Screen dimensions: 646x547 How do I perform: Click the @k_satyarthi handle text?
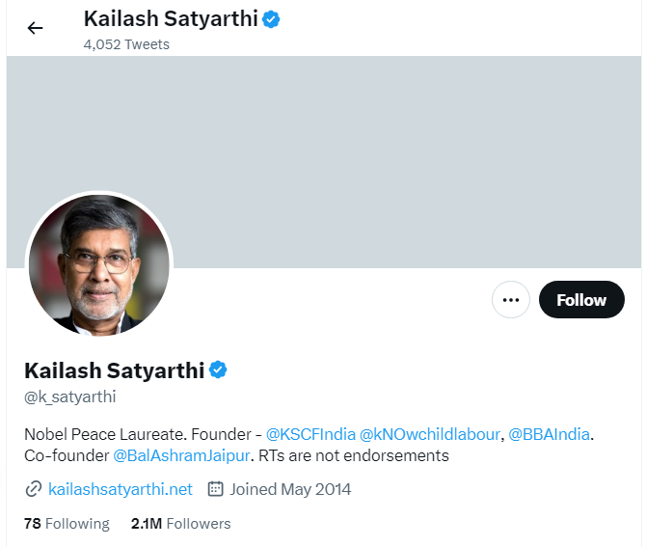pos(69,397)
